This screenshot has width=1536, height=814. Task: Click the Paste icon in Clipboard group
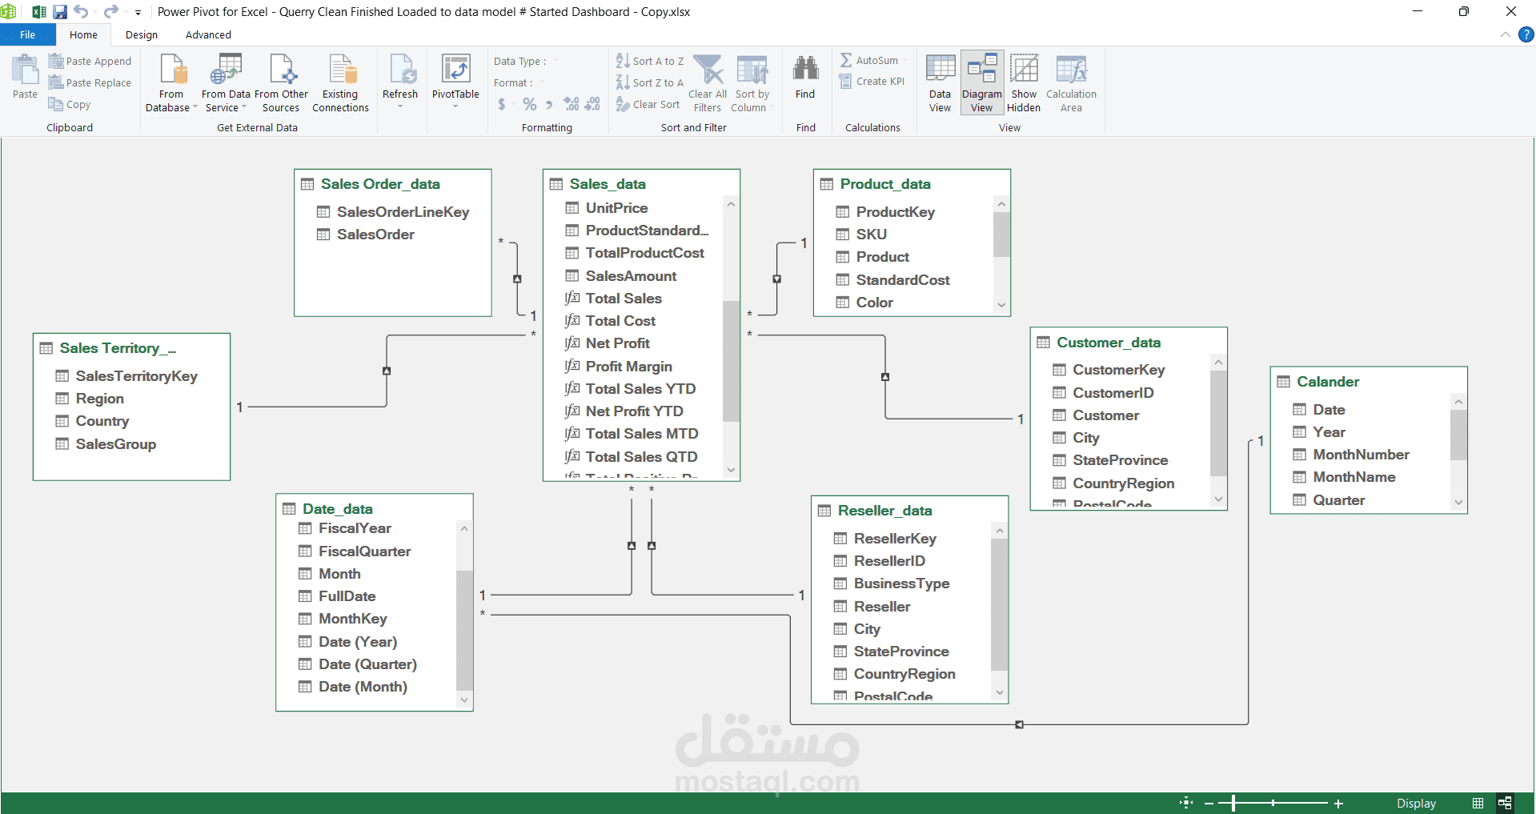25,77
